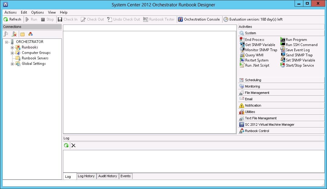
Task: Open the Help menu
Action: pyautogui.click(x=64, y=12)
